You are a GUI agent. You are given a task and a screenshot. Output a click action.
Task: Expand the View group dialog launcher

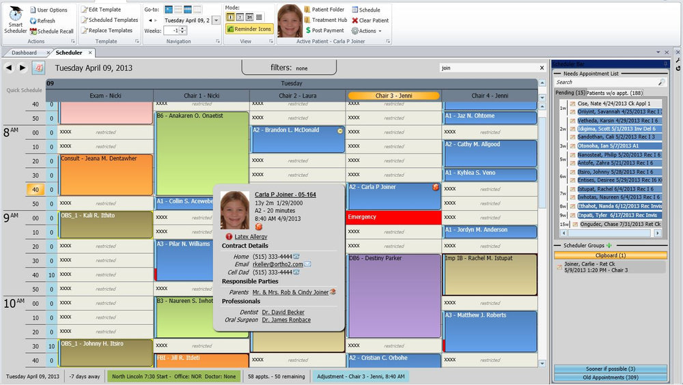click(271, 42)
